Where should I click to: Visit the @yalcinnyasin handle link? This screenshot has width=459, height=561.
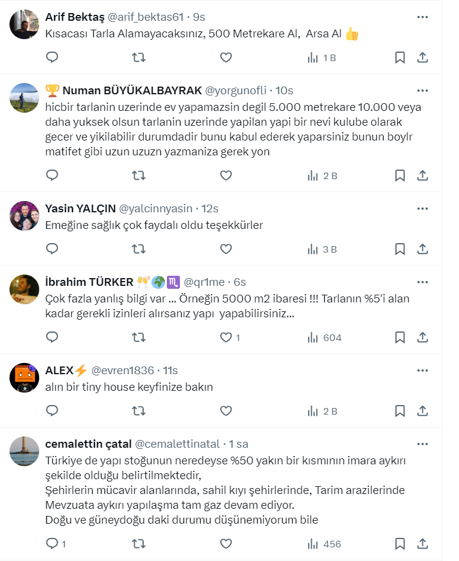pyautogui.click(x=156, y=208)
